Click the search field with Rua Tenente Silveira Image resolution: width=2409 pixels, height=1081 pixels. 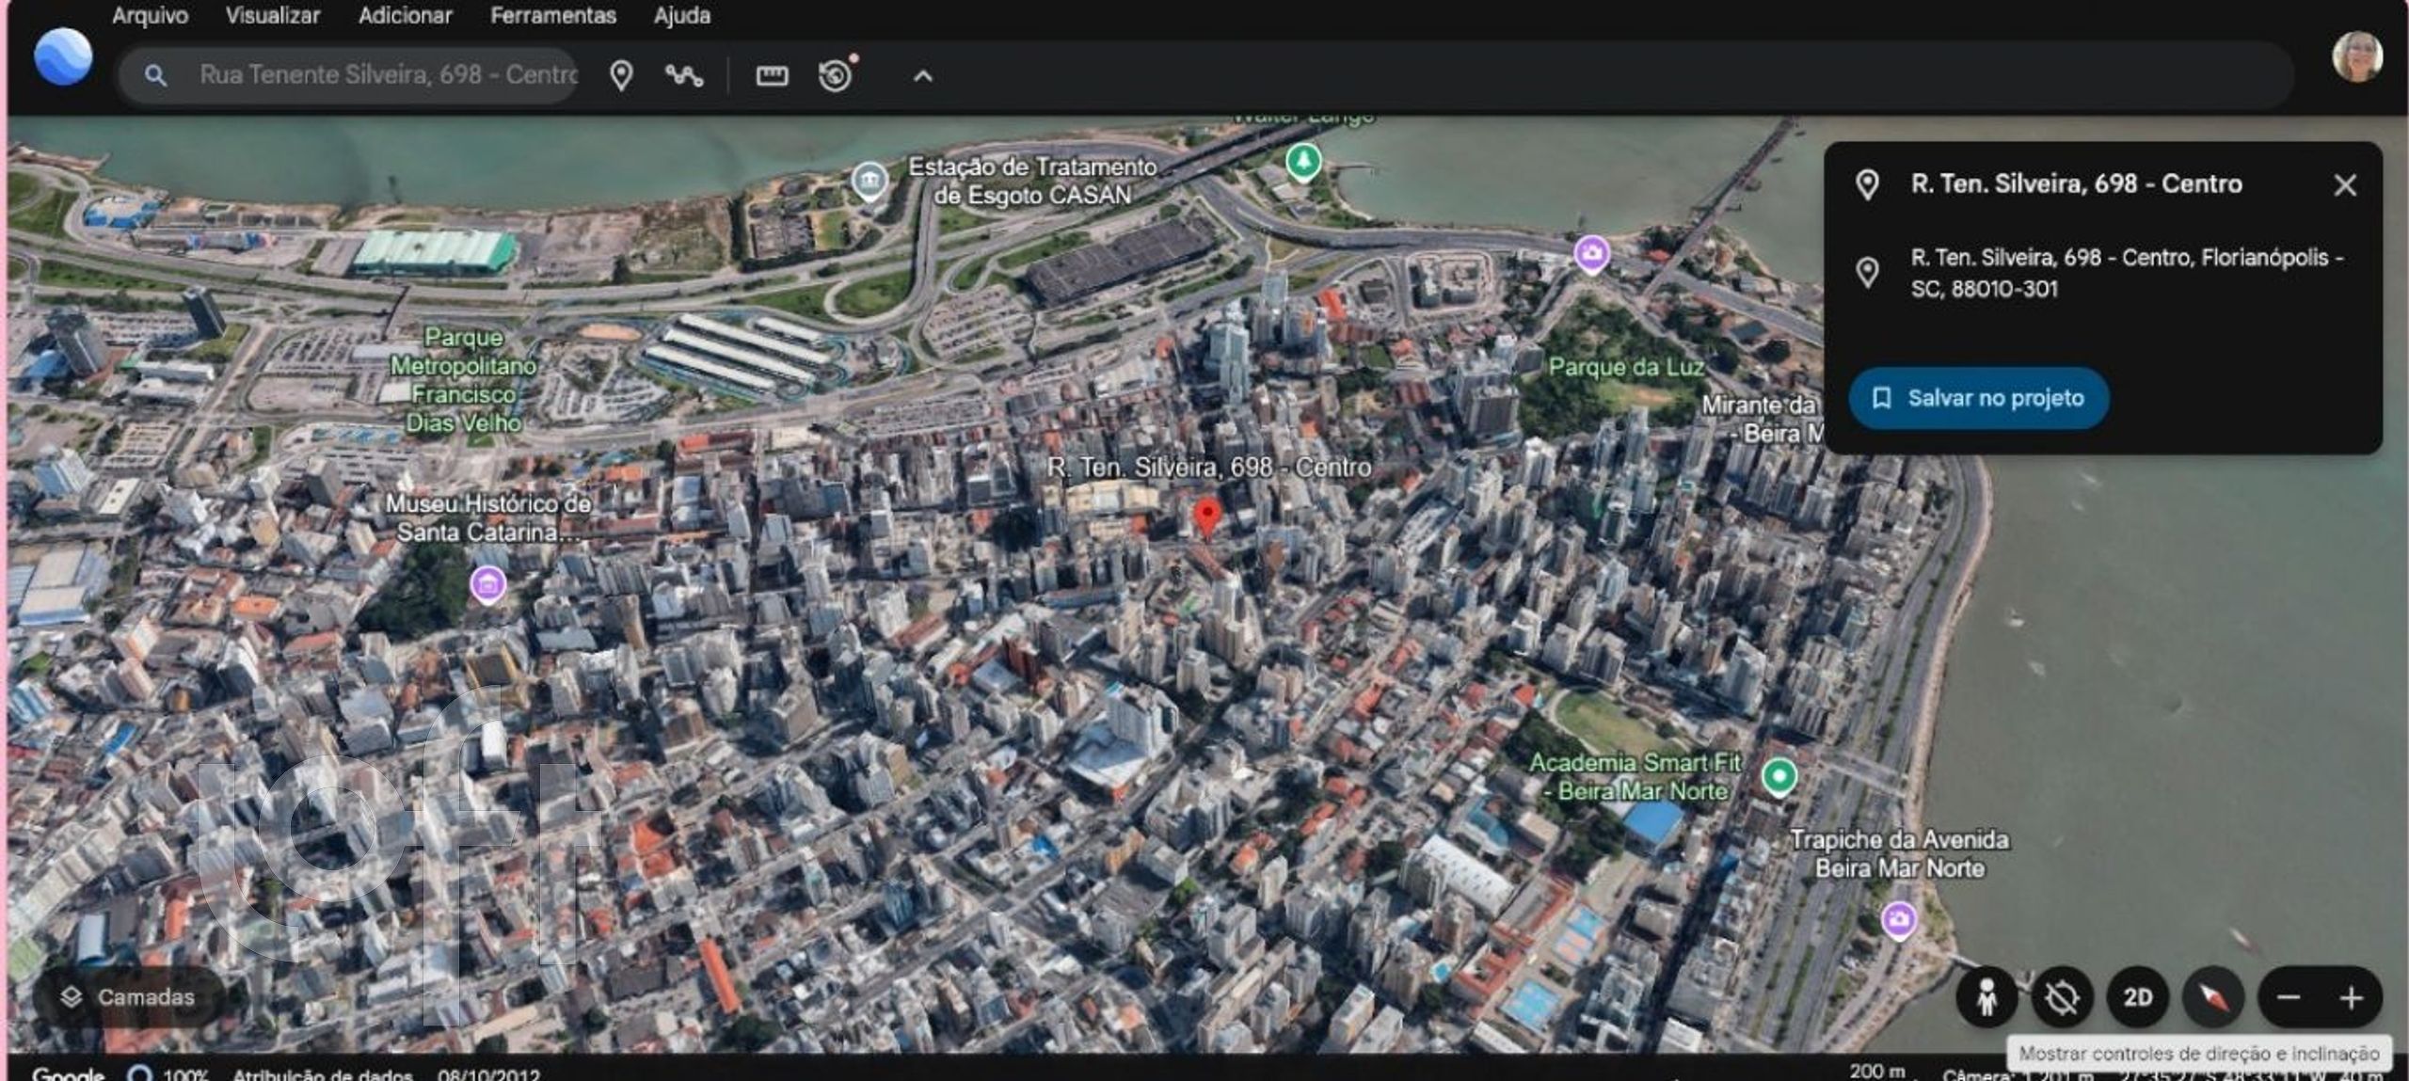386,75
